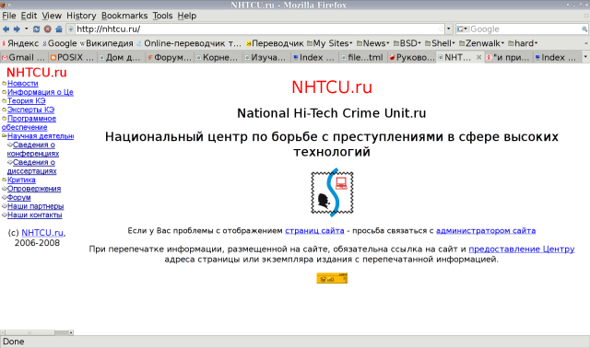590x348 pixels.
Task: Click the Stop loading button
Action: click(47, 29)
